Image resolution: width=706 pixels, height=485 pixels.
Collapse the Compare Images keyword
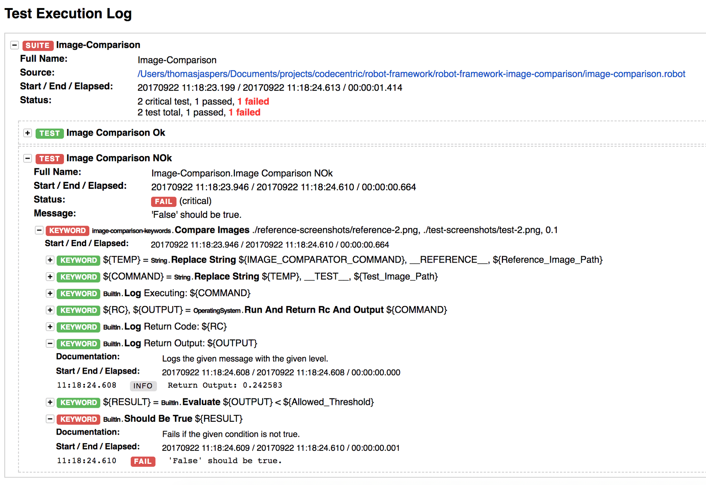[39, 230]
